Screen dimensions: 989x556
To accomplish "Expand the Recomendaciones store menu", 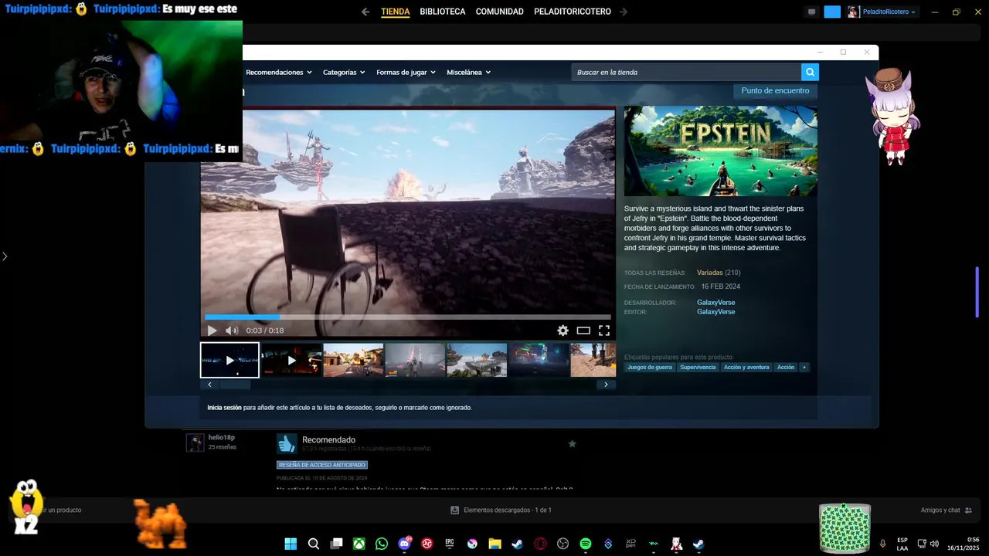I will click(278, 73).
